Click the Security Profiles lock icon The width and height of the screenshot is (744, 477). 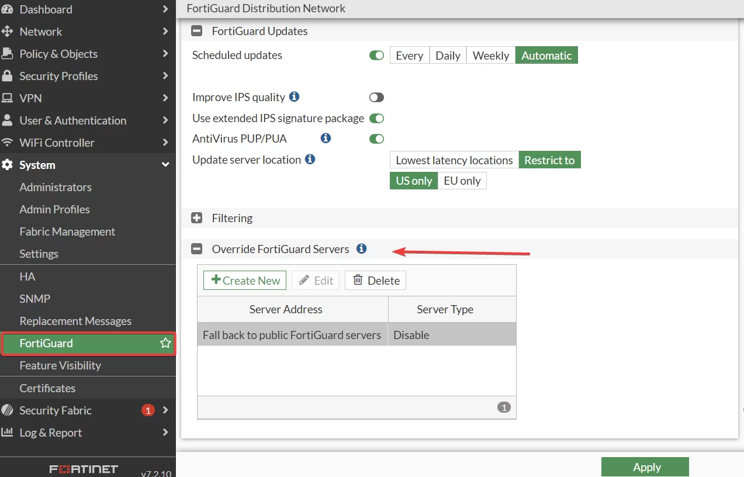click(7, 76)
